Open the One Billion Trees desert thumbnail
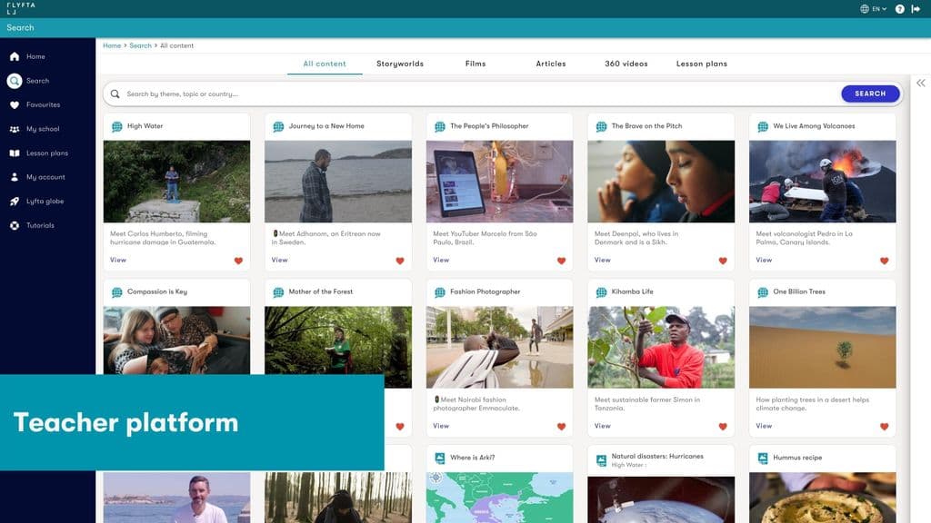The image size is (931, 523). pos(822,348)
